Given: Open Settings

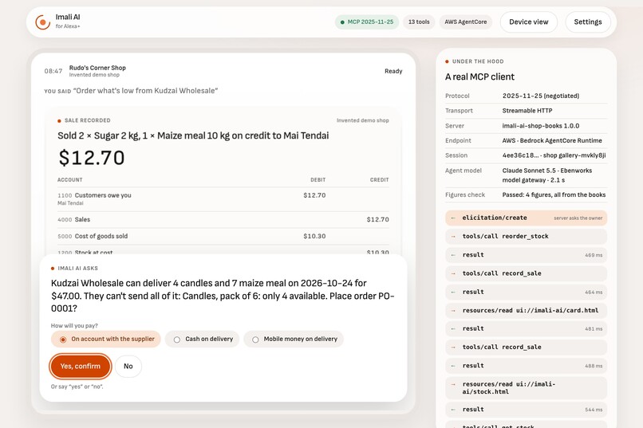Looking at the screenshot, I should [588, 22].
